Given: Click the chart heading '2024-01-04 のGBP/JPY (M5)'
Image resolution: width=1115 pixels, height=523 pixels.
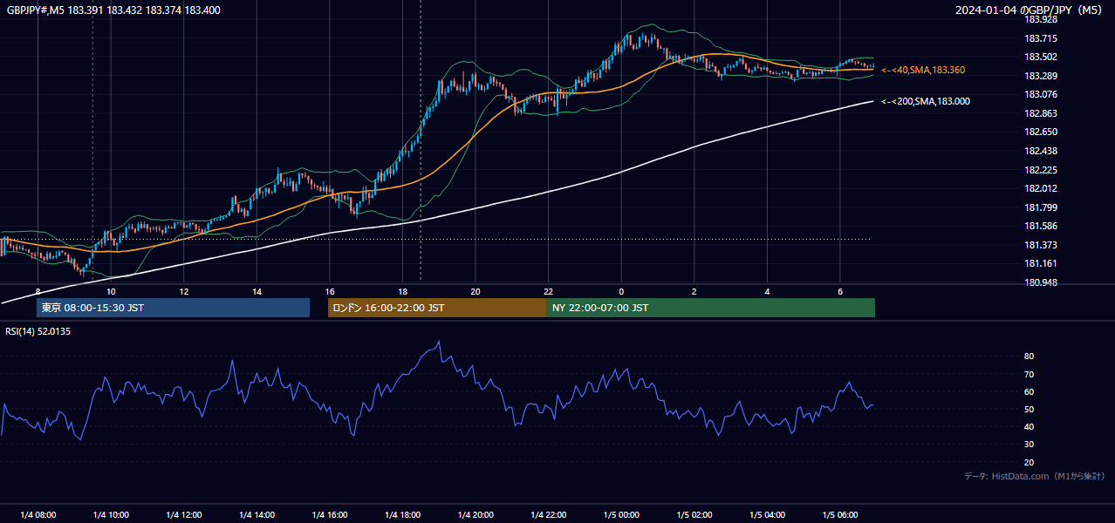Looking at the screenshot, I should [1029, 10].
